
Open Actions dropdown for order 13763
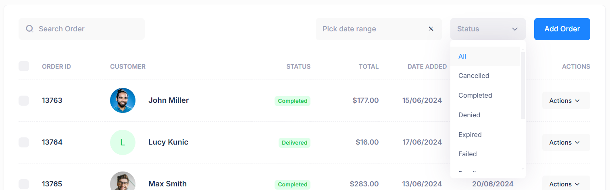(x=566, y=100)
